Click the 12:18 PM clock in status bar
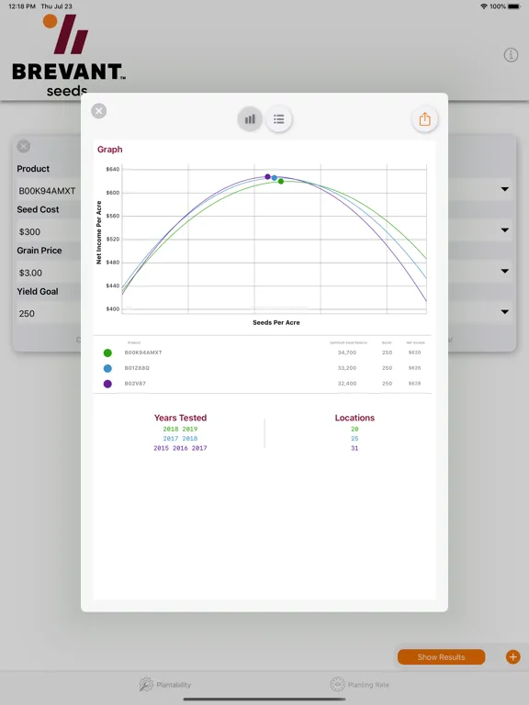 point(22,6)
